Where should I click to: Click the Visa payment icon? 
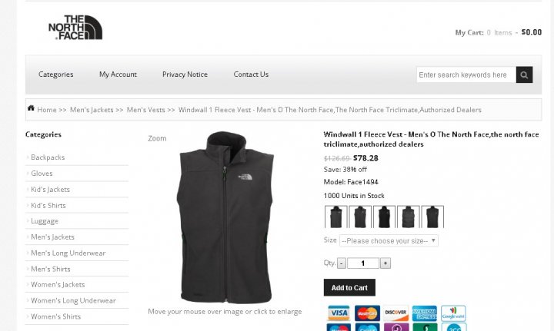[339, 313]
